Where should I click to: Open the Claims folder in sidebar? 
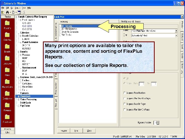coord(7,72)
